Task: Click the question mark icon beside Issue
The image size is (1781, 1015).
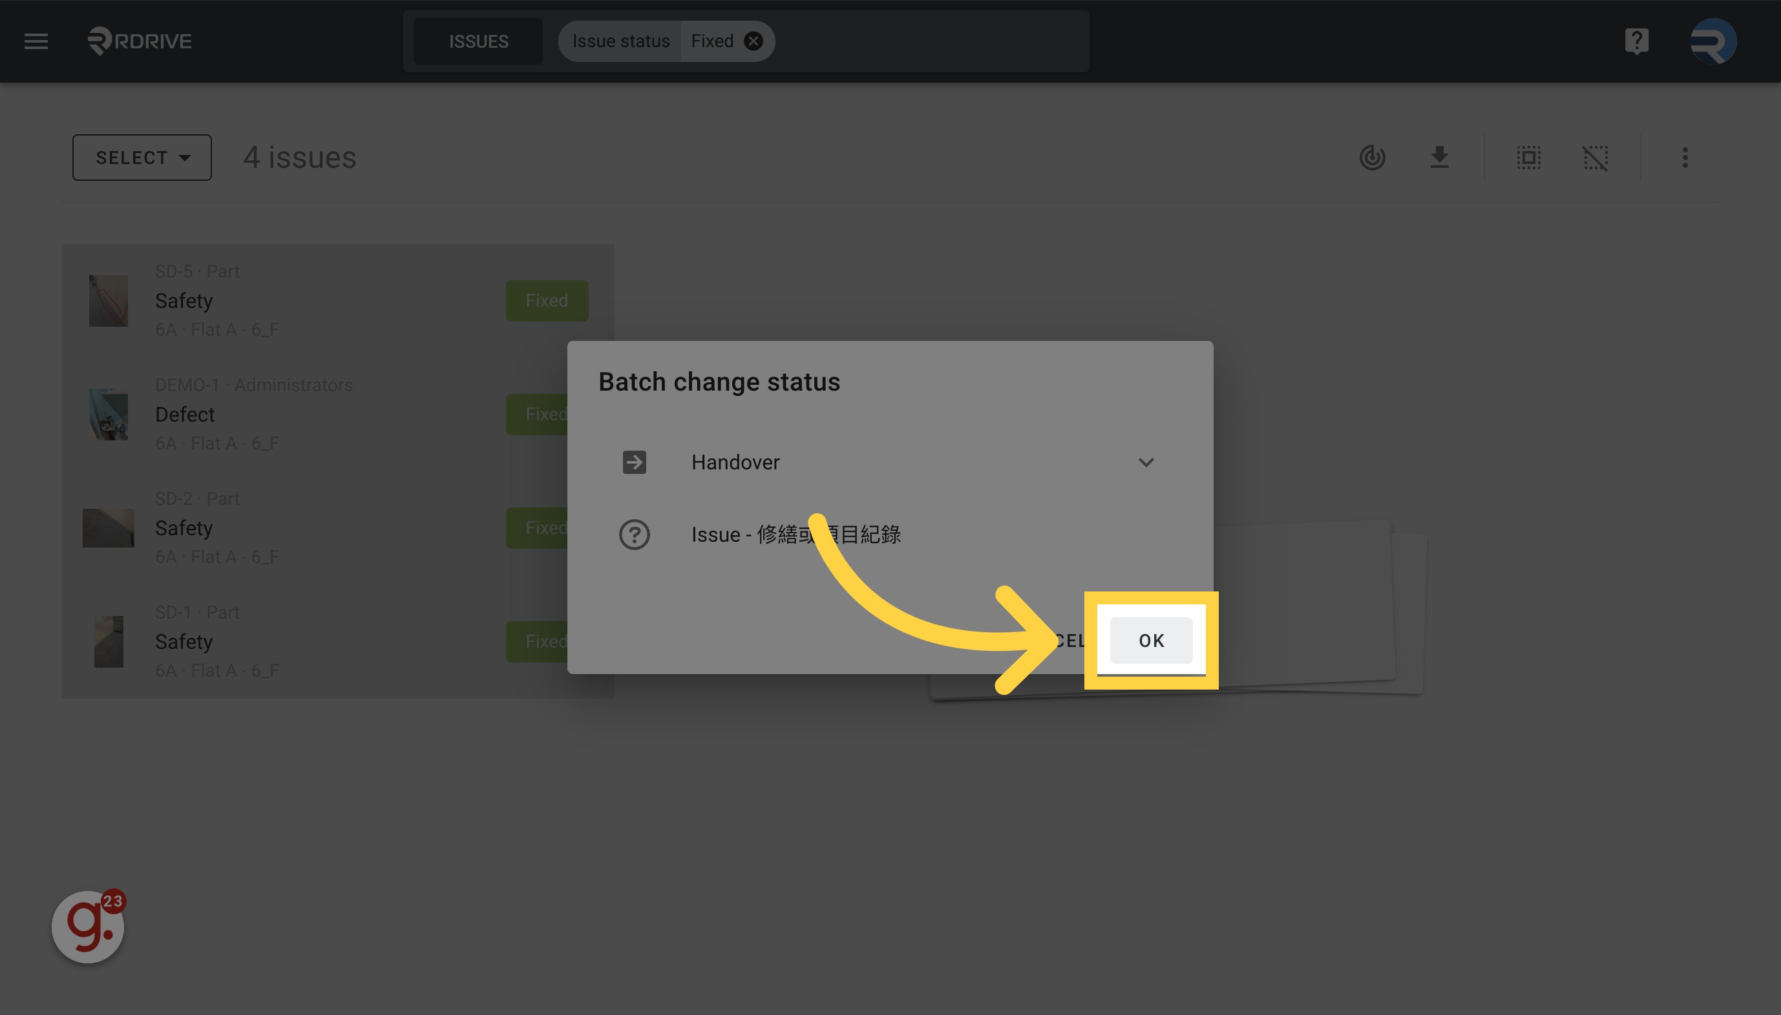Action: 634,535
